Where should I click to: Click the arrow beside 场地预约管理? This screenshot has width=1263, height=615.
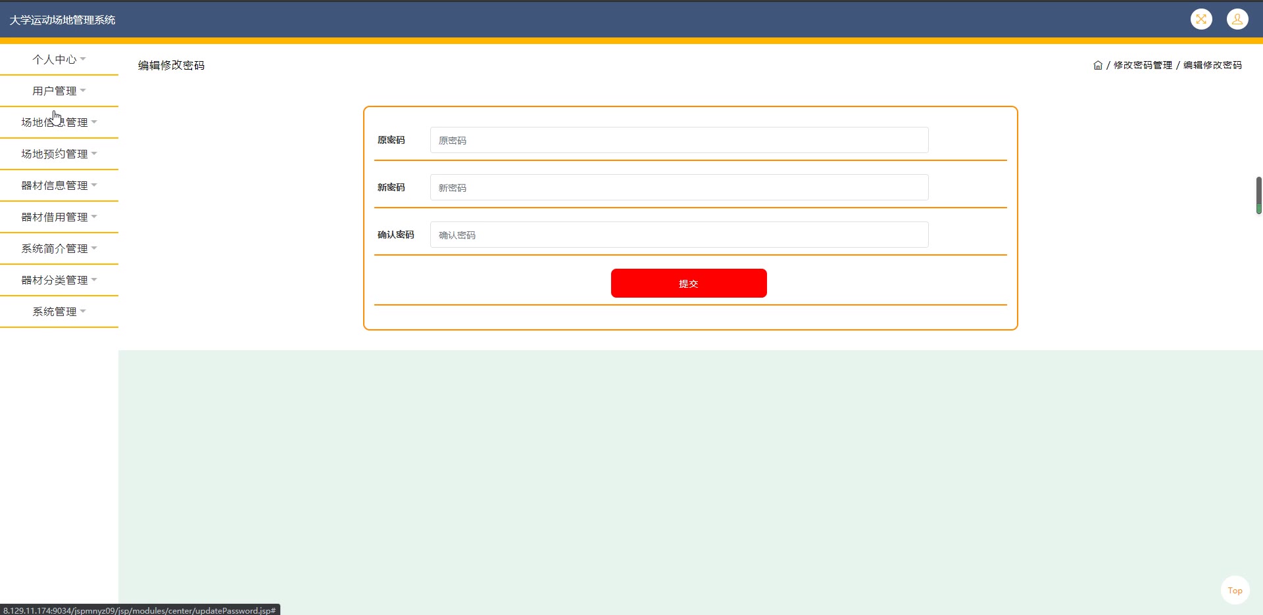94,154
